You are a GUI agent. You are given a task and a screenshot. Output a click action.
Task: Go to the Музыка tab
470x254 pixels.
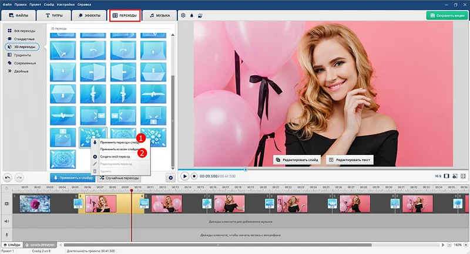160,15
